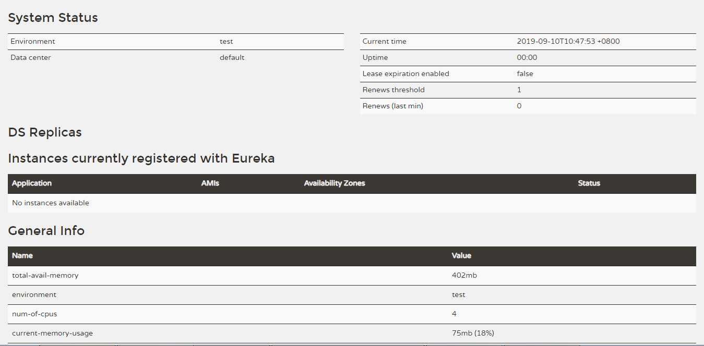
Task: Click the Uptime row label
Action: click(375, 58)
